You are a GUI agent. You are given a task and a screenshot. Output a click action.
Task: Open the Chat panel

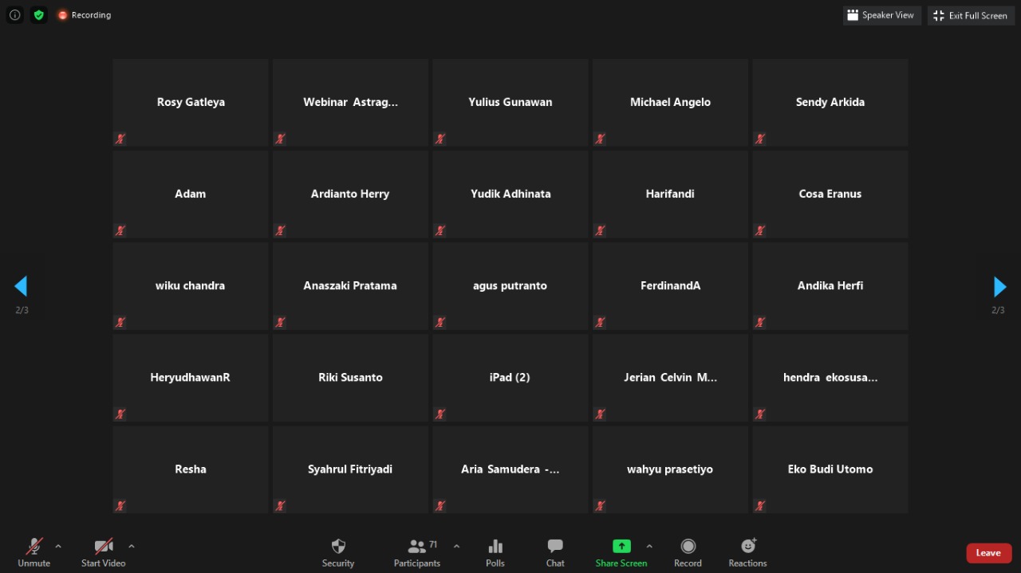coord(555,552)
